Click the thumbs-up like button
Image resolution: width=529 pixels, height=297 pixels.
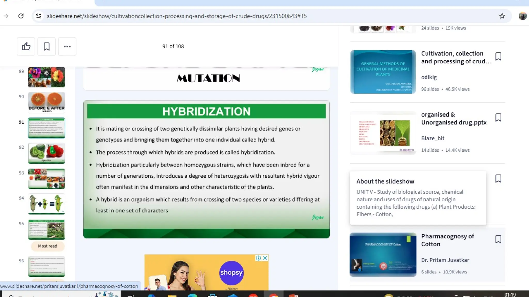pyautogui.click(x=26, y=46)
